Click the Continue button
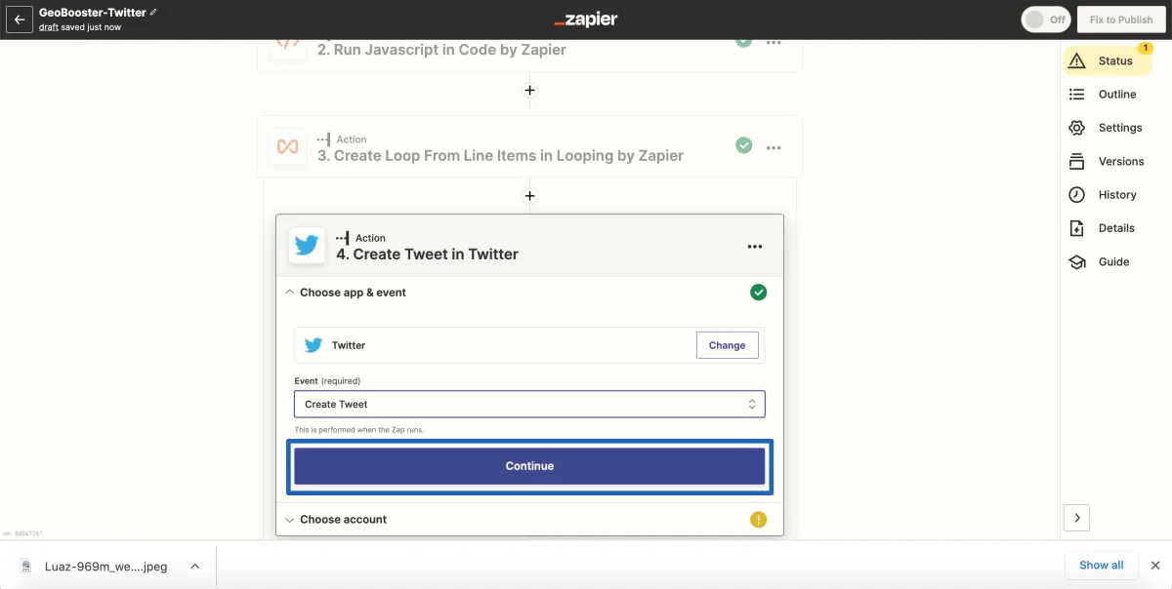Screen dimensions: 1172x589 click(x=529, y=466)
